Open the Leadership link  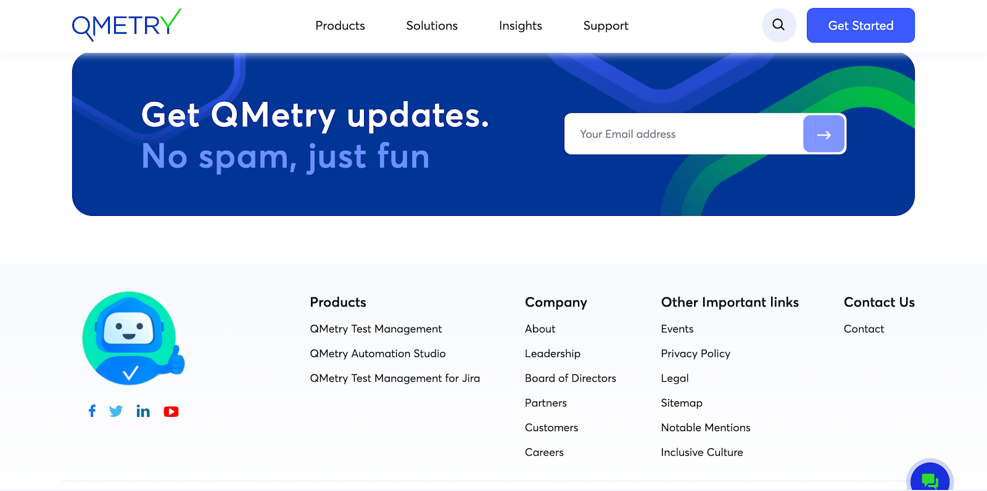(553, 353)
